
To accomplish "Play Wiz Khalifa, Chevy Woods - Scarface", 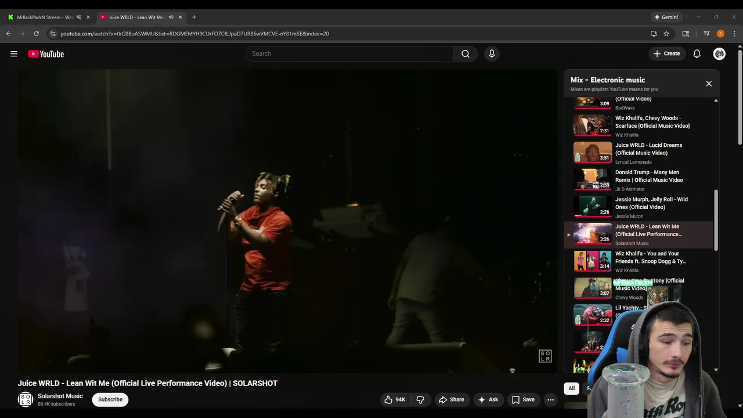I will pyautogui.click(x=639, y=125).
